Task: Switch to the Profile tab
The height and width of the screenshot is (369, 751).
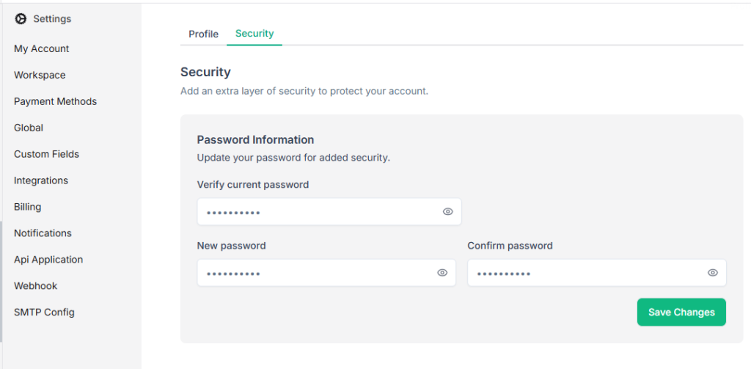Action: [x=203, y=34]
